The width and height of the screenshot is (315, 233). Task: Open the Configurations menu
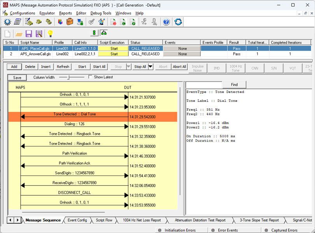pyautogui.click(x=23, y=13)
